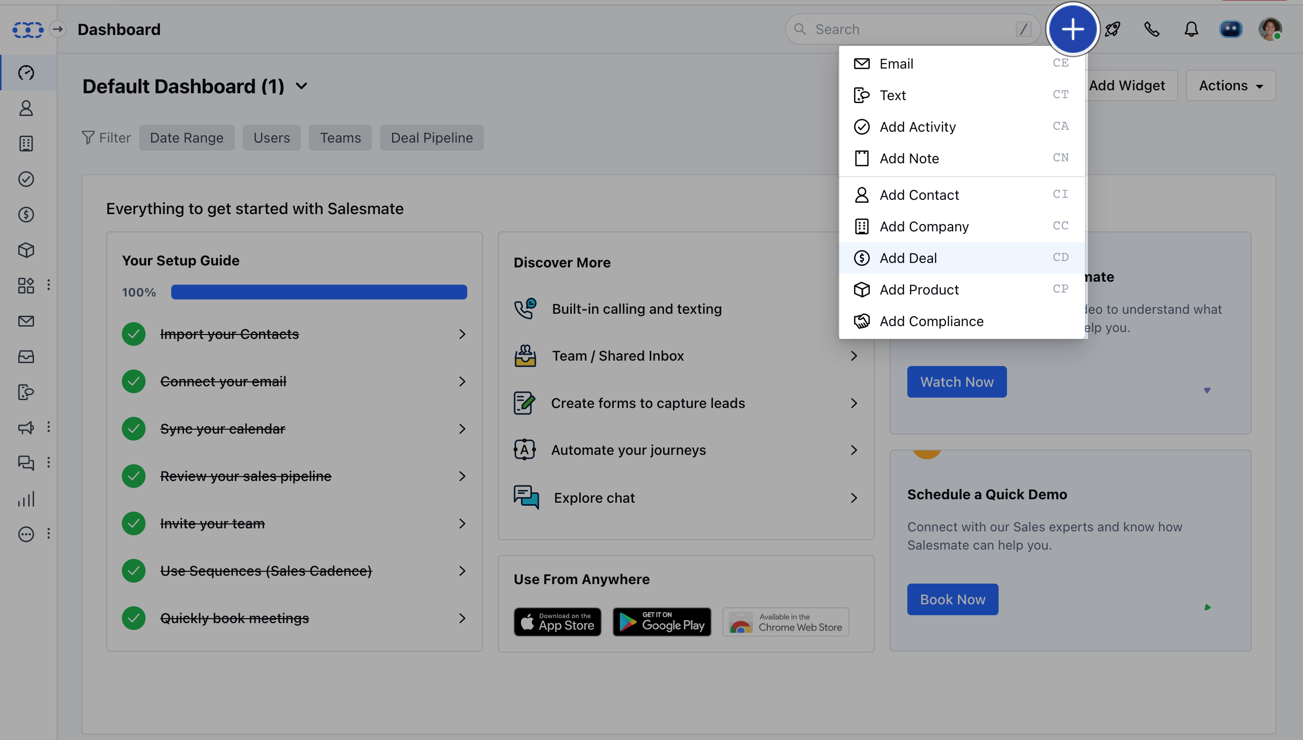The height and width of the screenshot is (740, 1303).
Task: Open Deals dollar icon in sidebar
Action: (27, 215)
